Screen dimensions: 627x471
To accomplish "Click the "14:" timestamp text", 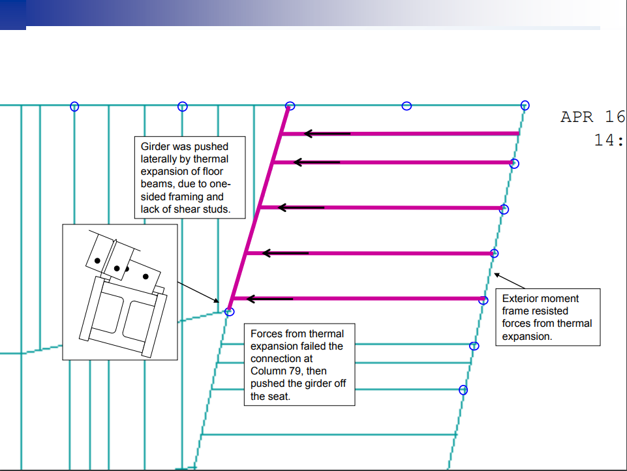I will tap(609, 140).
